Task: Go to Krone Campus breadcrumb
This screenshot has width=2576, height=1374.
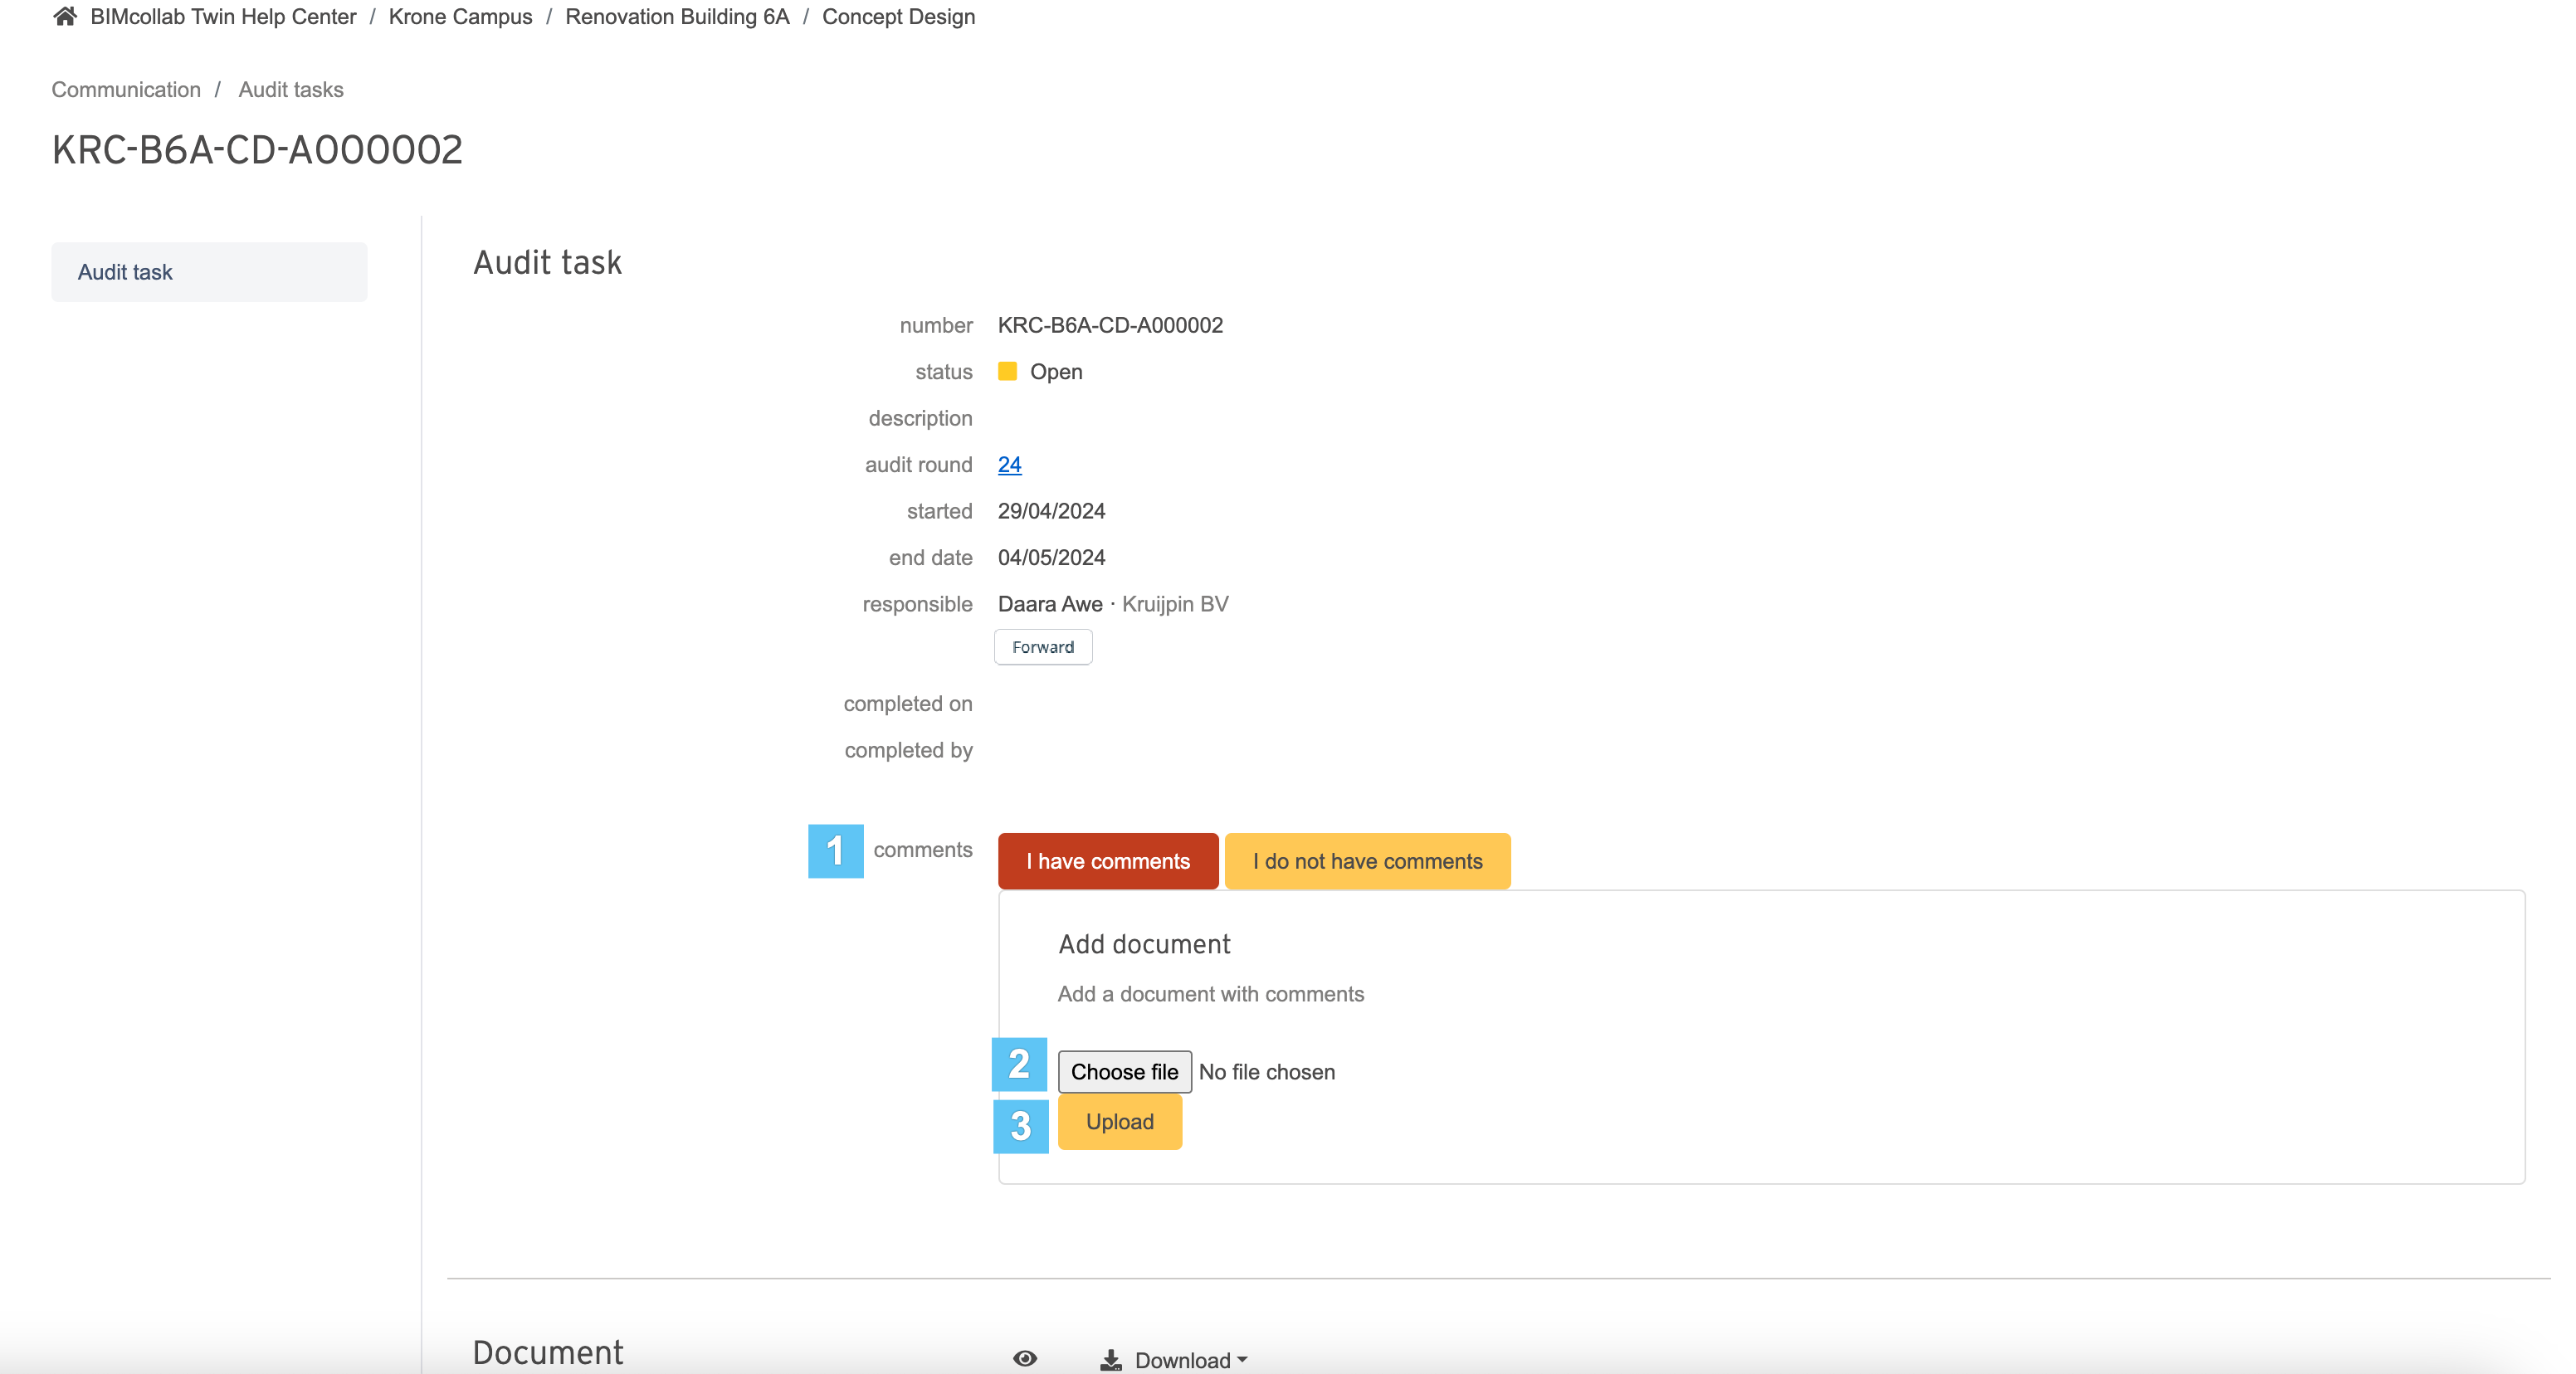Action: tap(460, 17)
